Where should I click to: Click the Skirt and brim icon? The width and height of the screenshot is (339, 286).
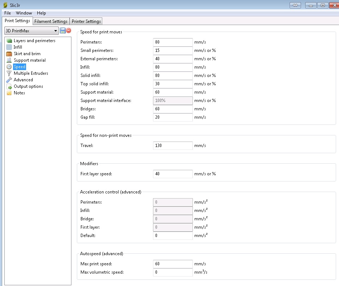click(x=9, y=54)
